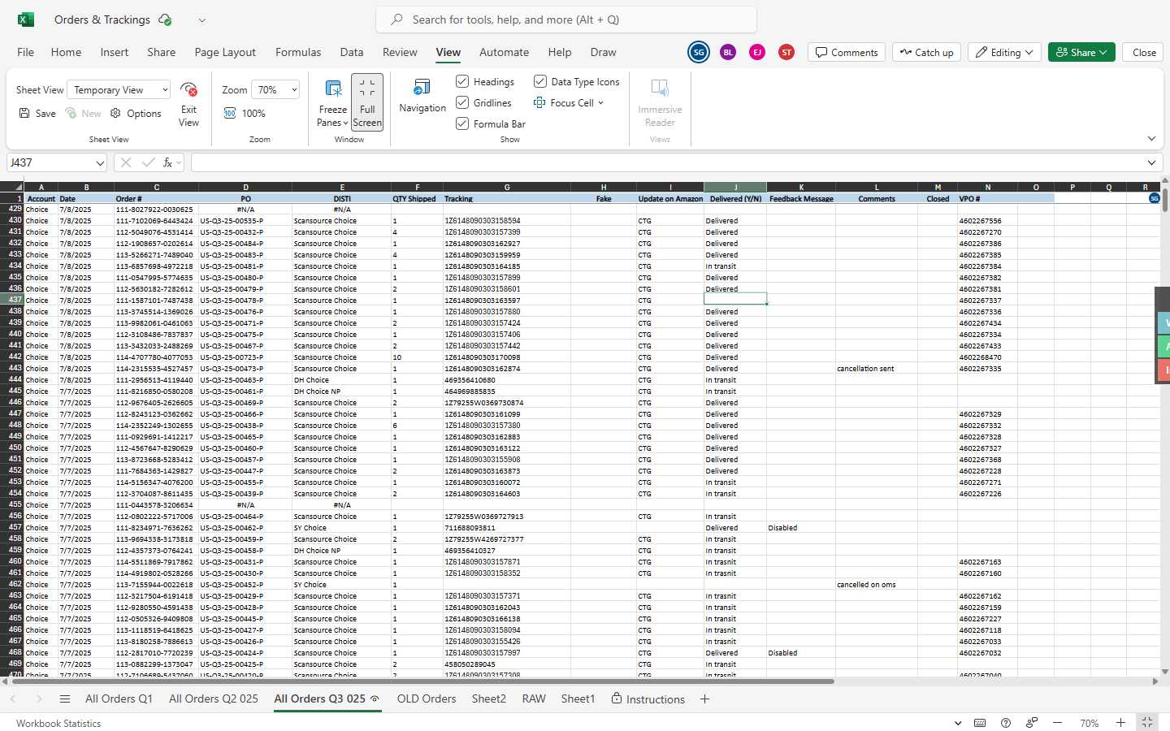This screenshot has width=1170, height=731.
Task: Open sheet view Options
Action: click(136, 114)
